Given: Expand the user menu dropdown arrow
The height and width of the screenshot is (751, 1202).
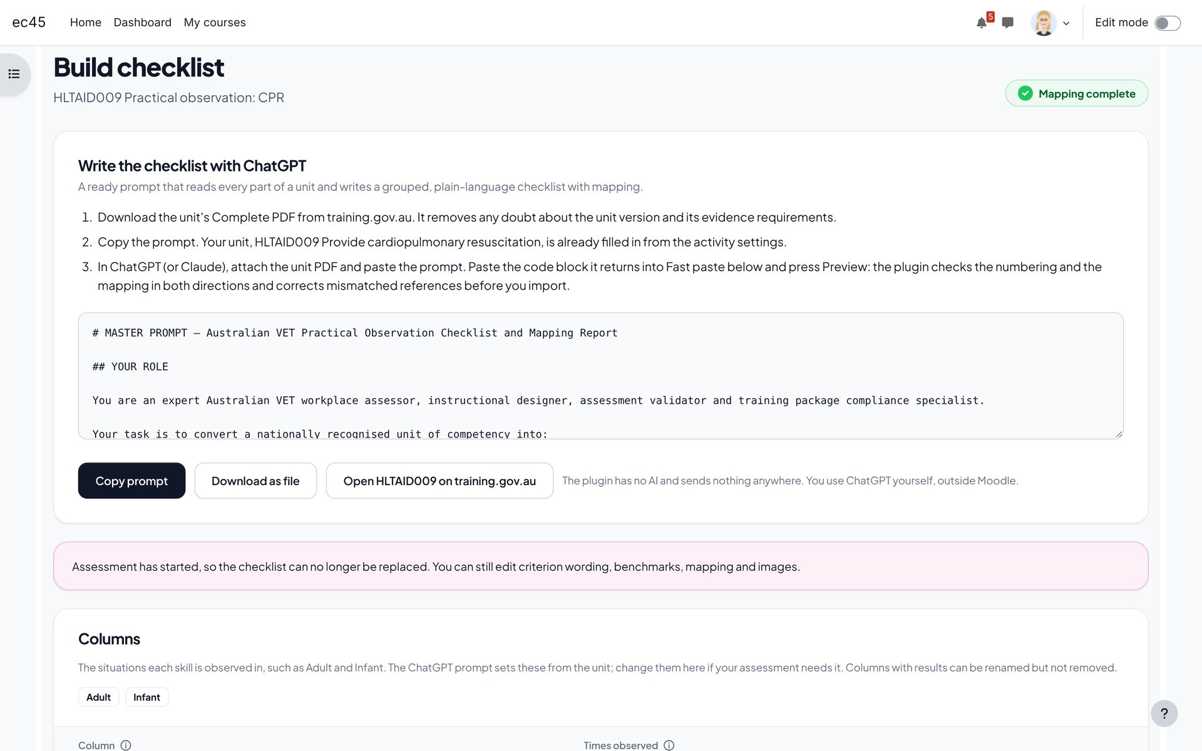Looking at the screenshot, I should click(x=1066, y=23).
